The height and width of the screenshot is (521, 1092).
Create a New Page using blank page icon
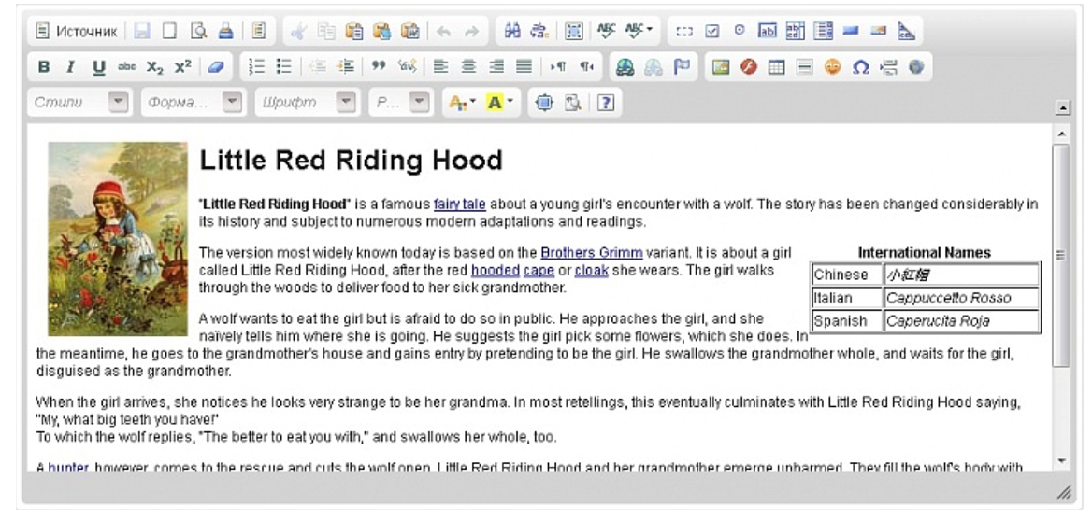click(170, 32)
